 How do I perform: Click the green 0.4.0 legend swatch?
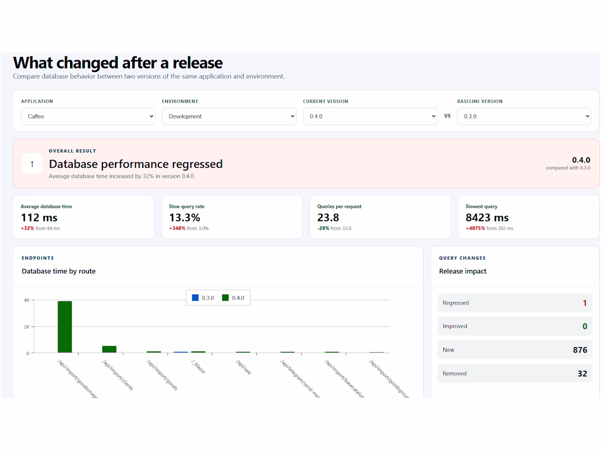point(225,297)
